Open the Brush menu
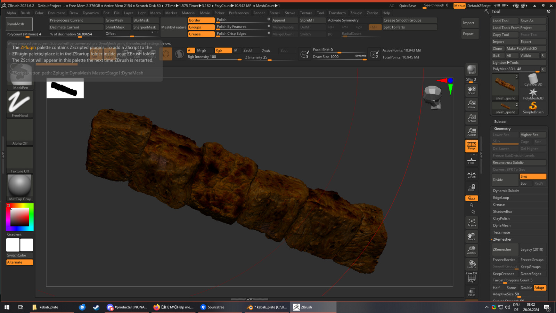Viewport: 556px width, 313px height. 25,13
